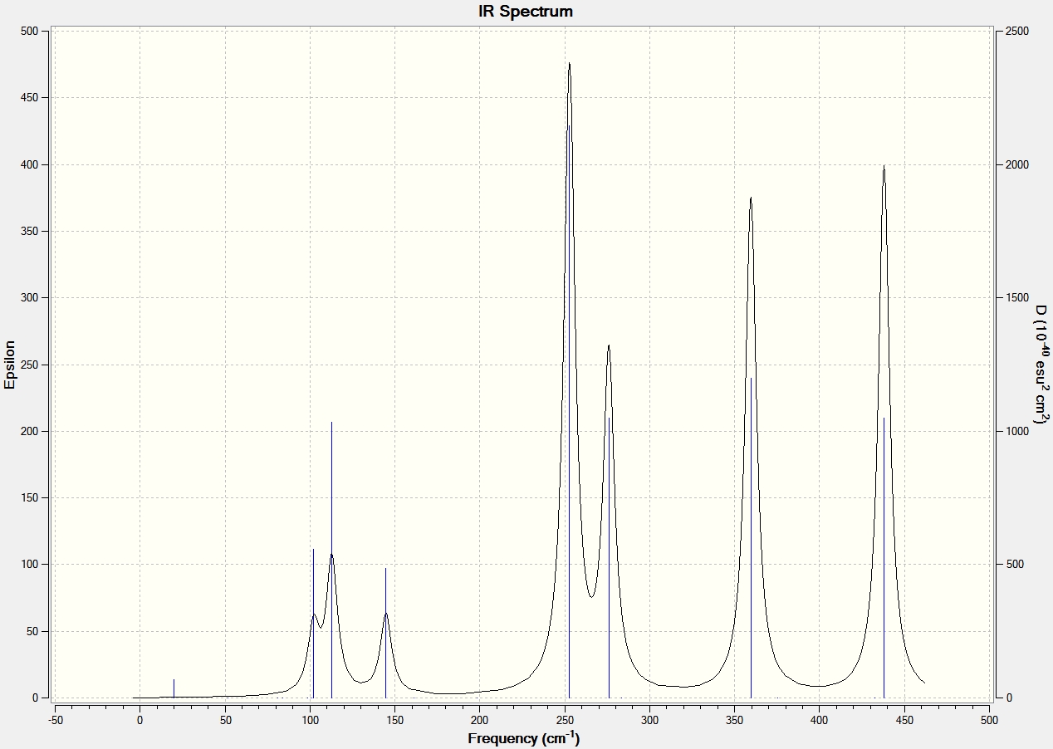The image size is (1053, 749).
Task: Click "350" on the frequency axis
Action: tap(735, 719)
